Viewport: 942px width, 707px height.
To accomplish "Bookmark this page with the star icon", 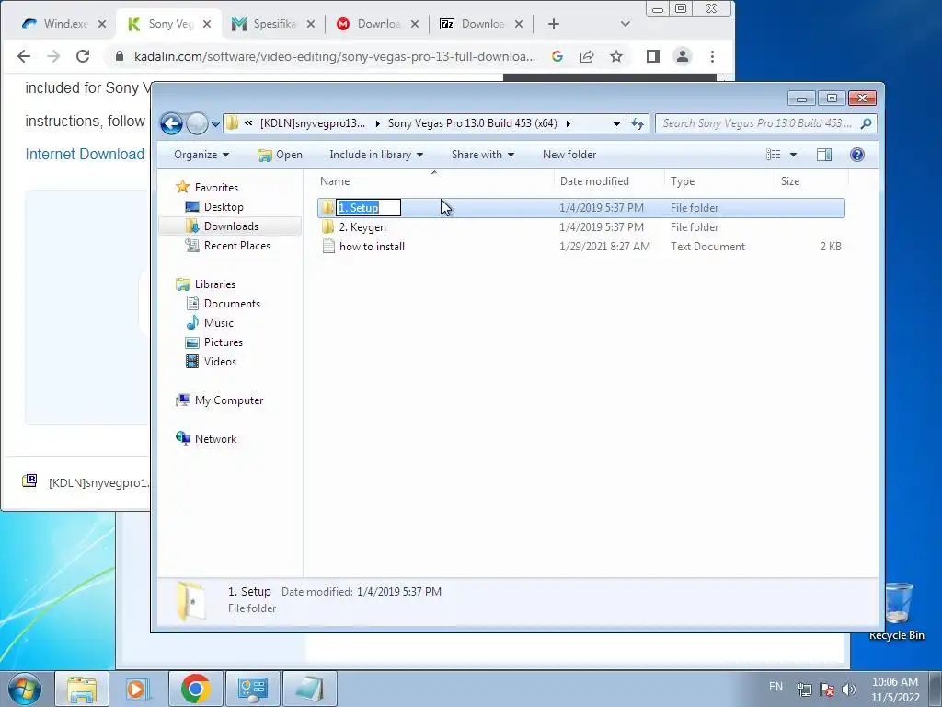I will tap(616, 56).
